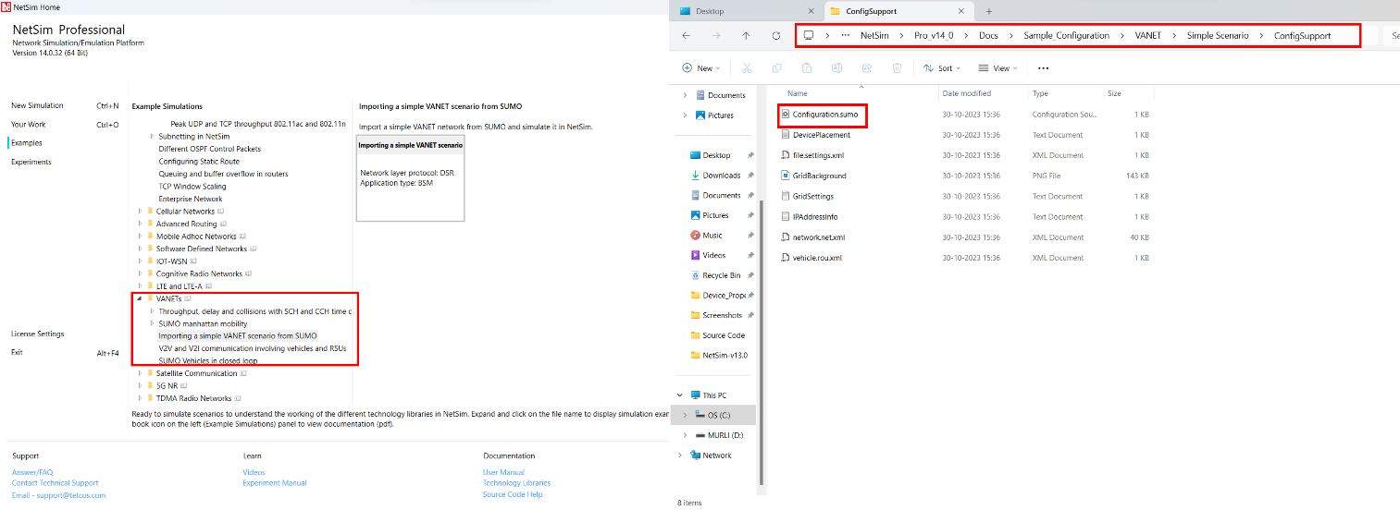Select Your Work in NetSim menu
The image size is (1400, 510).
(29, 125)
